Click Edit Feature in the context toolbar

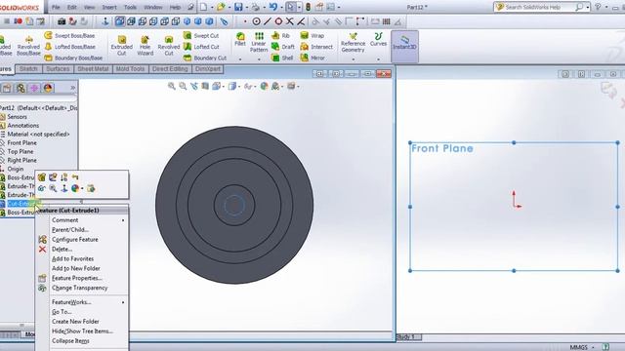pyautogui.click(x=42, y=177)
